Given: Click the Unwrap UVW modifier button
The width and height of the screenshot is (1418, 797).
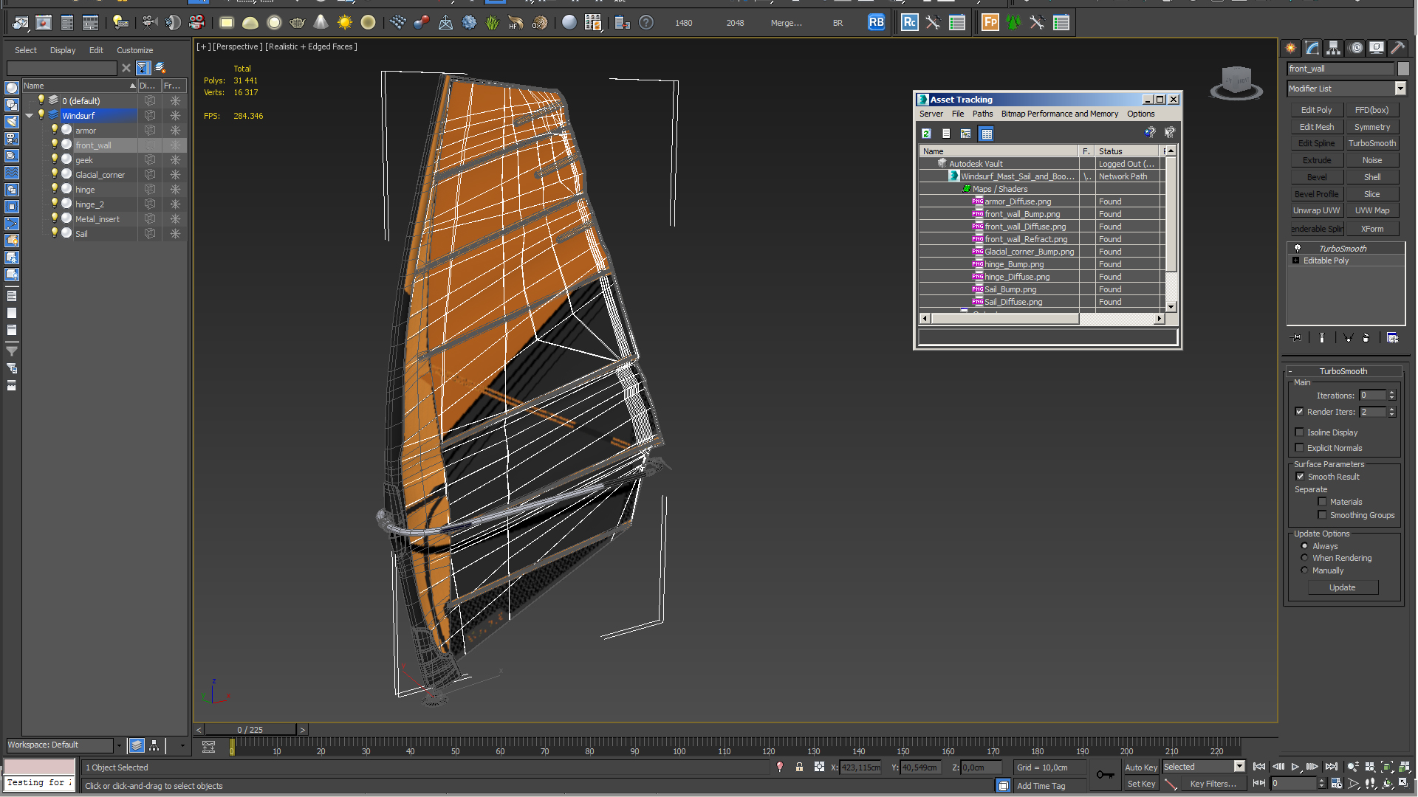Looking at the screenshot, I should 1316,211.
